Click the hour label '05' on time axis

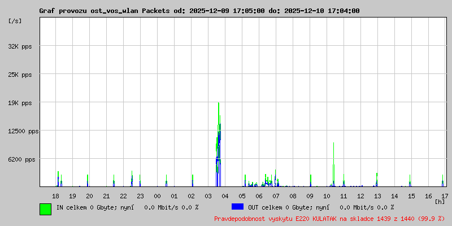point(242,196)
